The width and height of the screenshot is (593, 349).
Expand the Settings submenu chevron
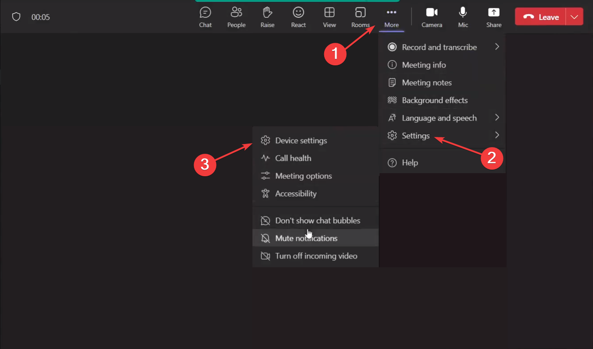[497, 135]
